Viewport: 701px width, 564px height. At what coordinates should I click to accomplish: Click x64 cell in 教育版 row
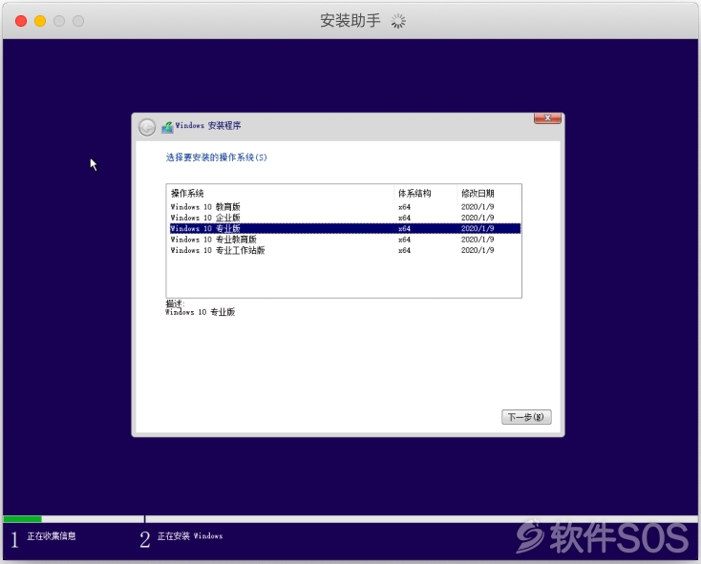(404, 207)
